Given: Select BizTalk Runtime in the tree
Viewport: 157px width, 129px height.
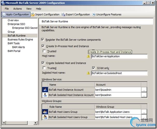Looking at the screenshot, I should [17, 36].
